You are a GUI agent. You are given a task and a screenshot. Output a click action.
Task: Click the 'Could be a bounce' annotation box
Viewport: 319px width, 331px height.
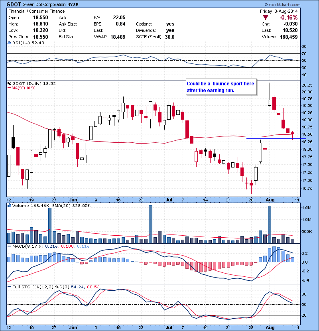221,87
